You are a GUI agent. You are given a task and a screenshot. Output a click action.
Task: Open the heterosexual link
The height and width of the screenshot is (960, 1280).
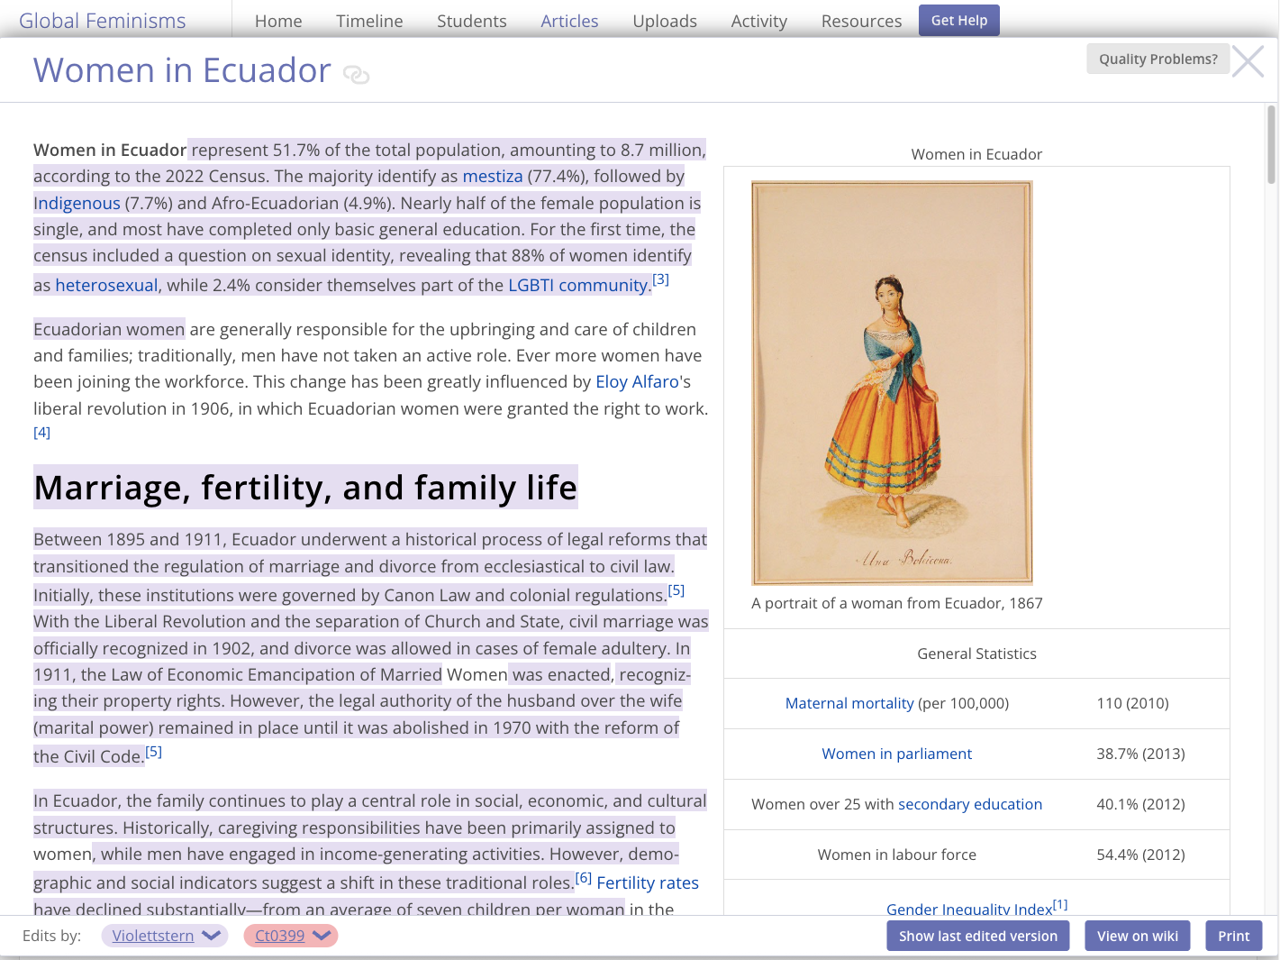coord(106,285)
